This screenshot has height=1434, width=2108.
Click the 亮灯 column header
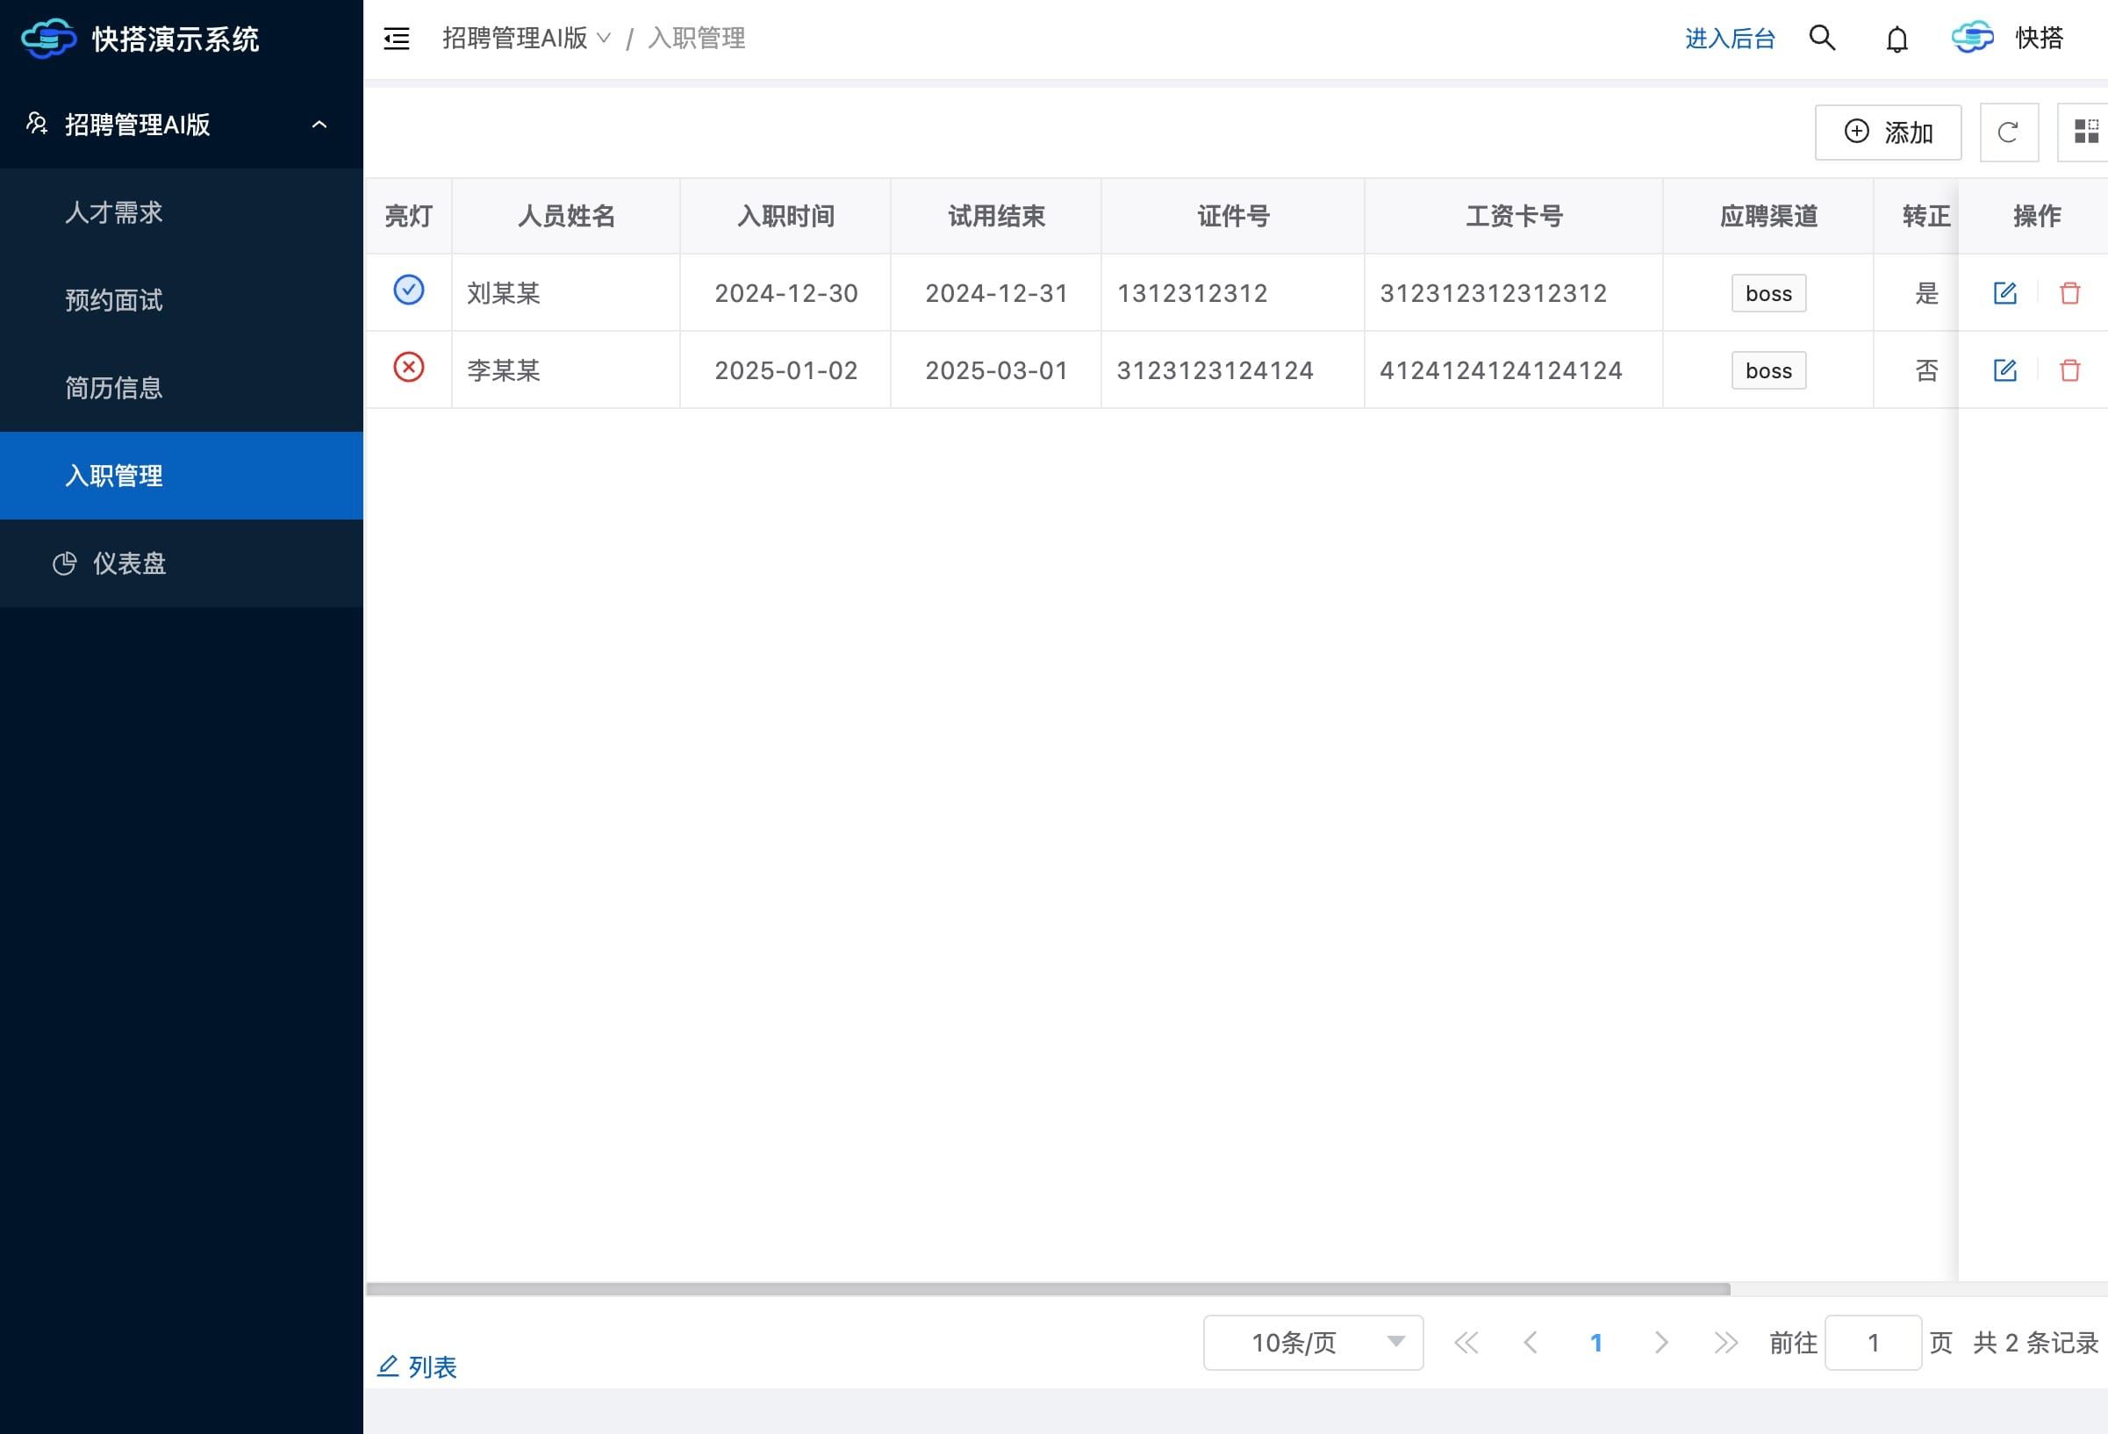(x=408, y=216)
